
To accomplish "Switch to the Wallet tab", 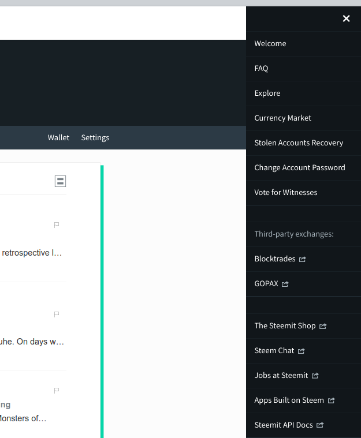I will pyautogui.click(x=58, y=138).
